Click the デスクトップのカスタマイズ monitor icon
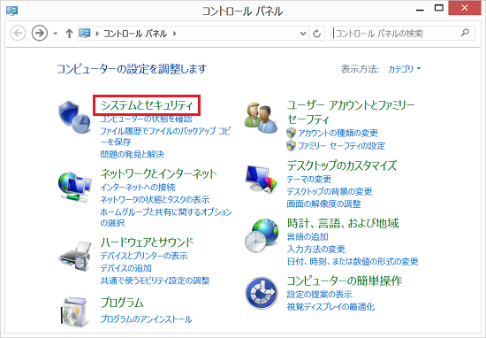Screen dimensions: 486x338 [262, 179]
